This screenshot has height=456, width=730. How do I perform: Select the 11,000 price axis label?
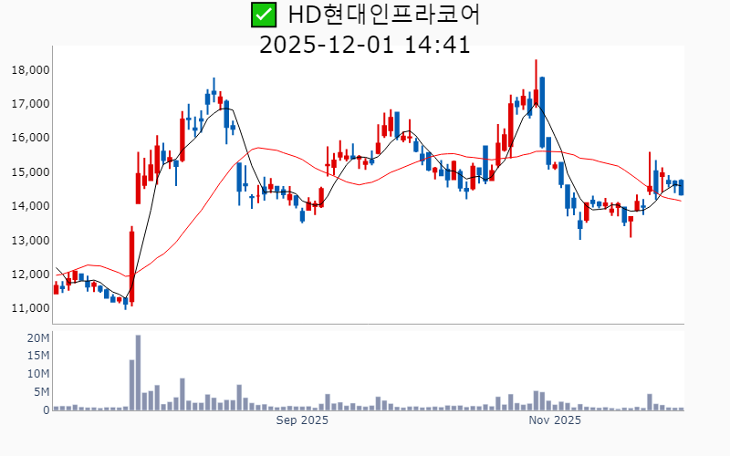31,308
